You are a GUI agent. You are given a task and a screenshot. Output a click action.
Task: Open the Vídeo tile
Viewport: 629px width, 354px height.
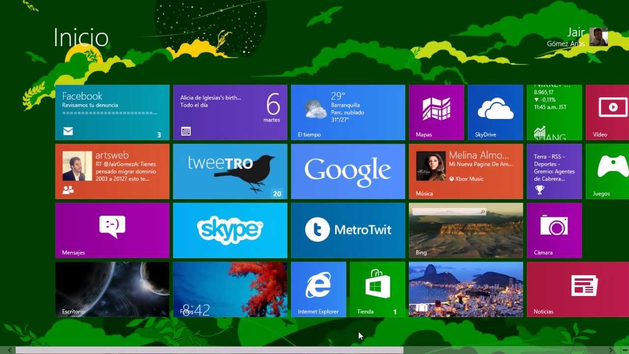[607, 112]
